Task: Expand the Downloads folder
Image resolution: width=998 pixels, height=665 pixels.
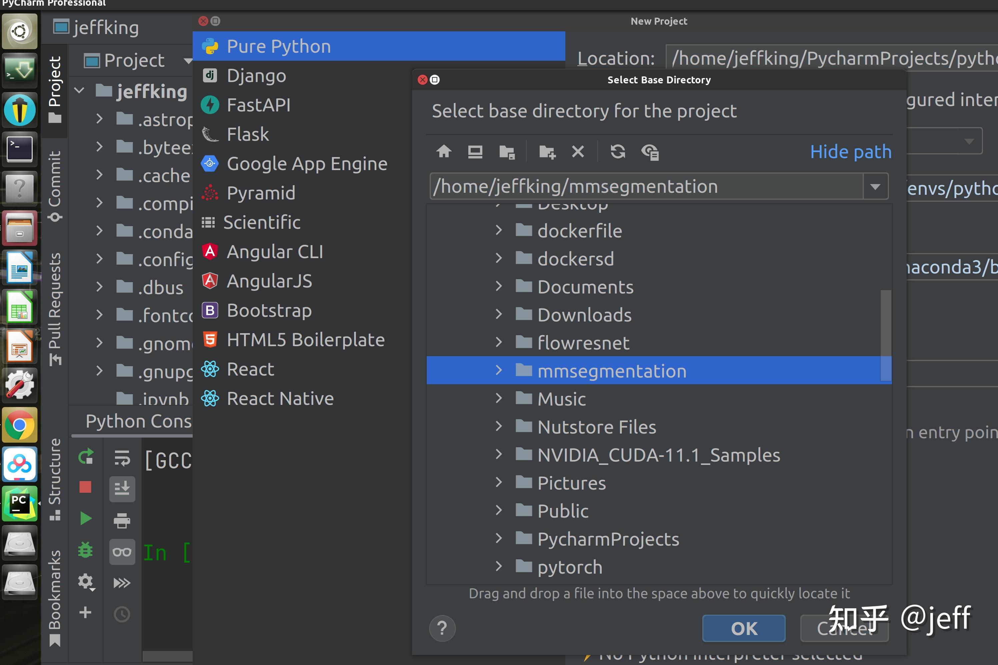Action: [x=499, y=314]
